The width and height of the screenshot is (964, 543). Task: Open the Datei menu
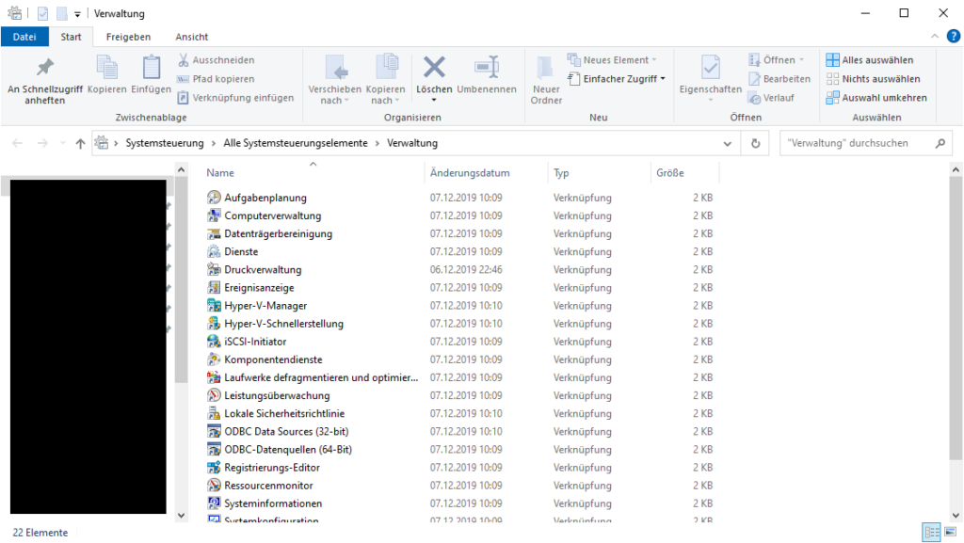click(24, 37)
